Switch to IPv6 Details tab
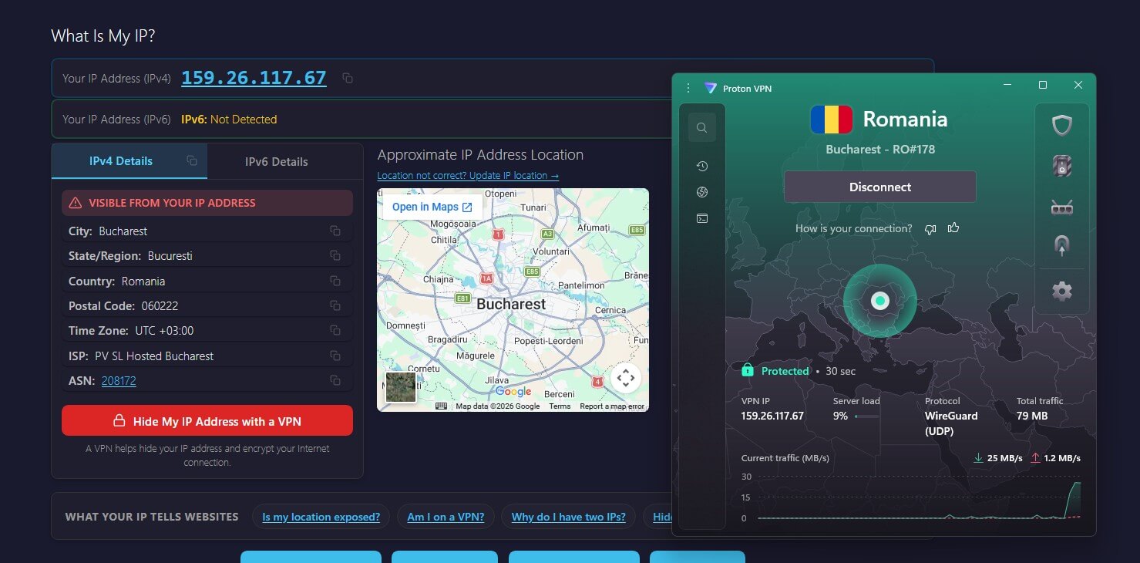 [x=277, y=161]
